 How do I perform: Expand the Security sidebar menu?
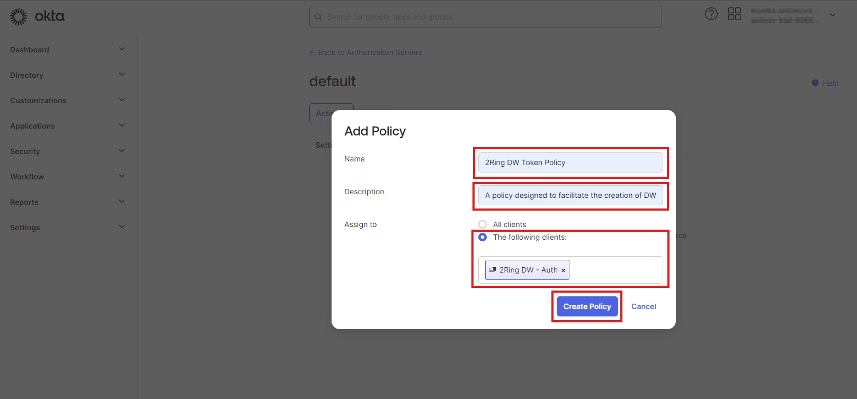(x=25, y=151)
